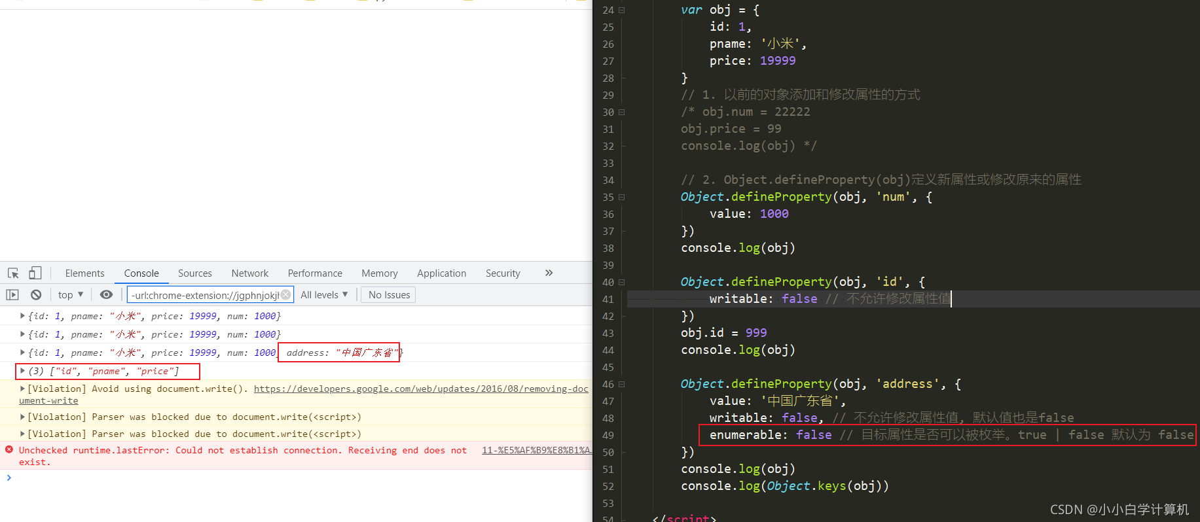Click 'enumerable: false' on line 49
Image resolution: width=1200 pixels, height=522 pixels.
click(771, 435)
